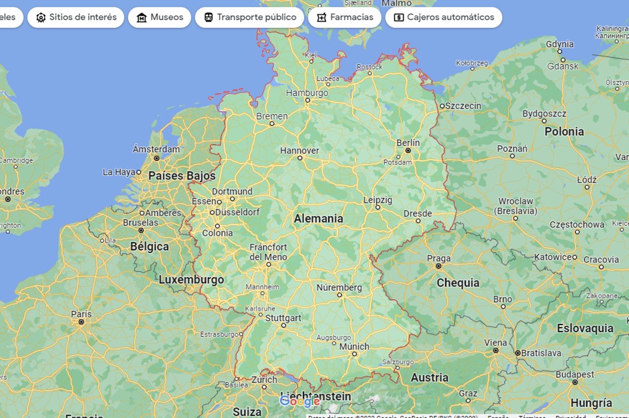The image size is (629, 418).
Task: Click the Austria country label
Action: click(x=429, y=378)
